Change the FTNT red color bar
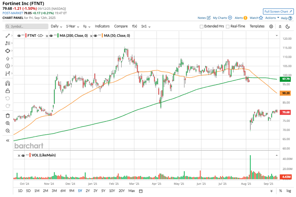Viewport: 296px width, 197px height. coord(26,35)
